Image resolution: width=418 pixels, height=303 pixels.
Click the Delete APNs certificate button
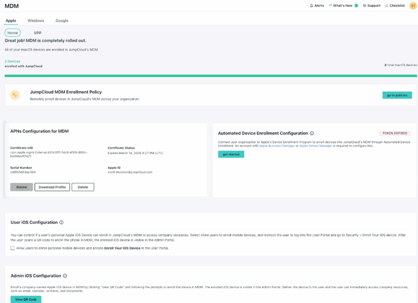(82, 187)
